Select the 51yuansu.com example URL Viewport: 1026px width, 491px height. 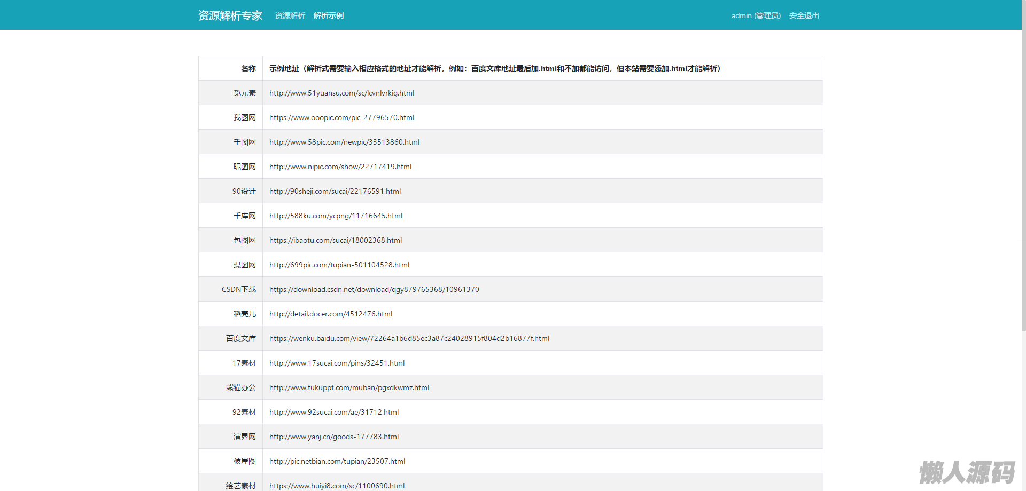pyautogui.click(x=342, y=93)
